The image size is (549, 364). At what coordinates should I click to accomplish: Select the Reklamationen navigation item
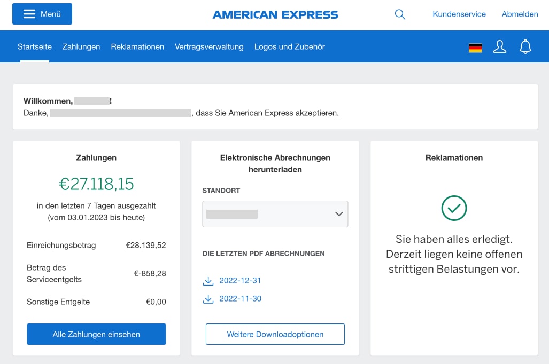(x=137, y=46)
